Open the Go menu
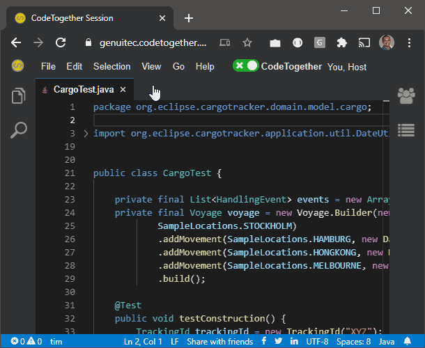Viewport: 425px width, 348px height. coord(178,66)
